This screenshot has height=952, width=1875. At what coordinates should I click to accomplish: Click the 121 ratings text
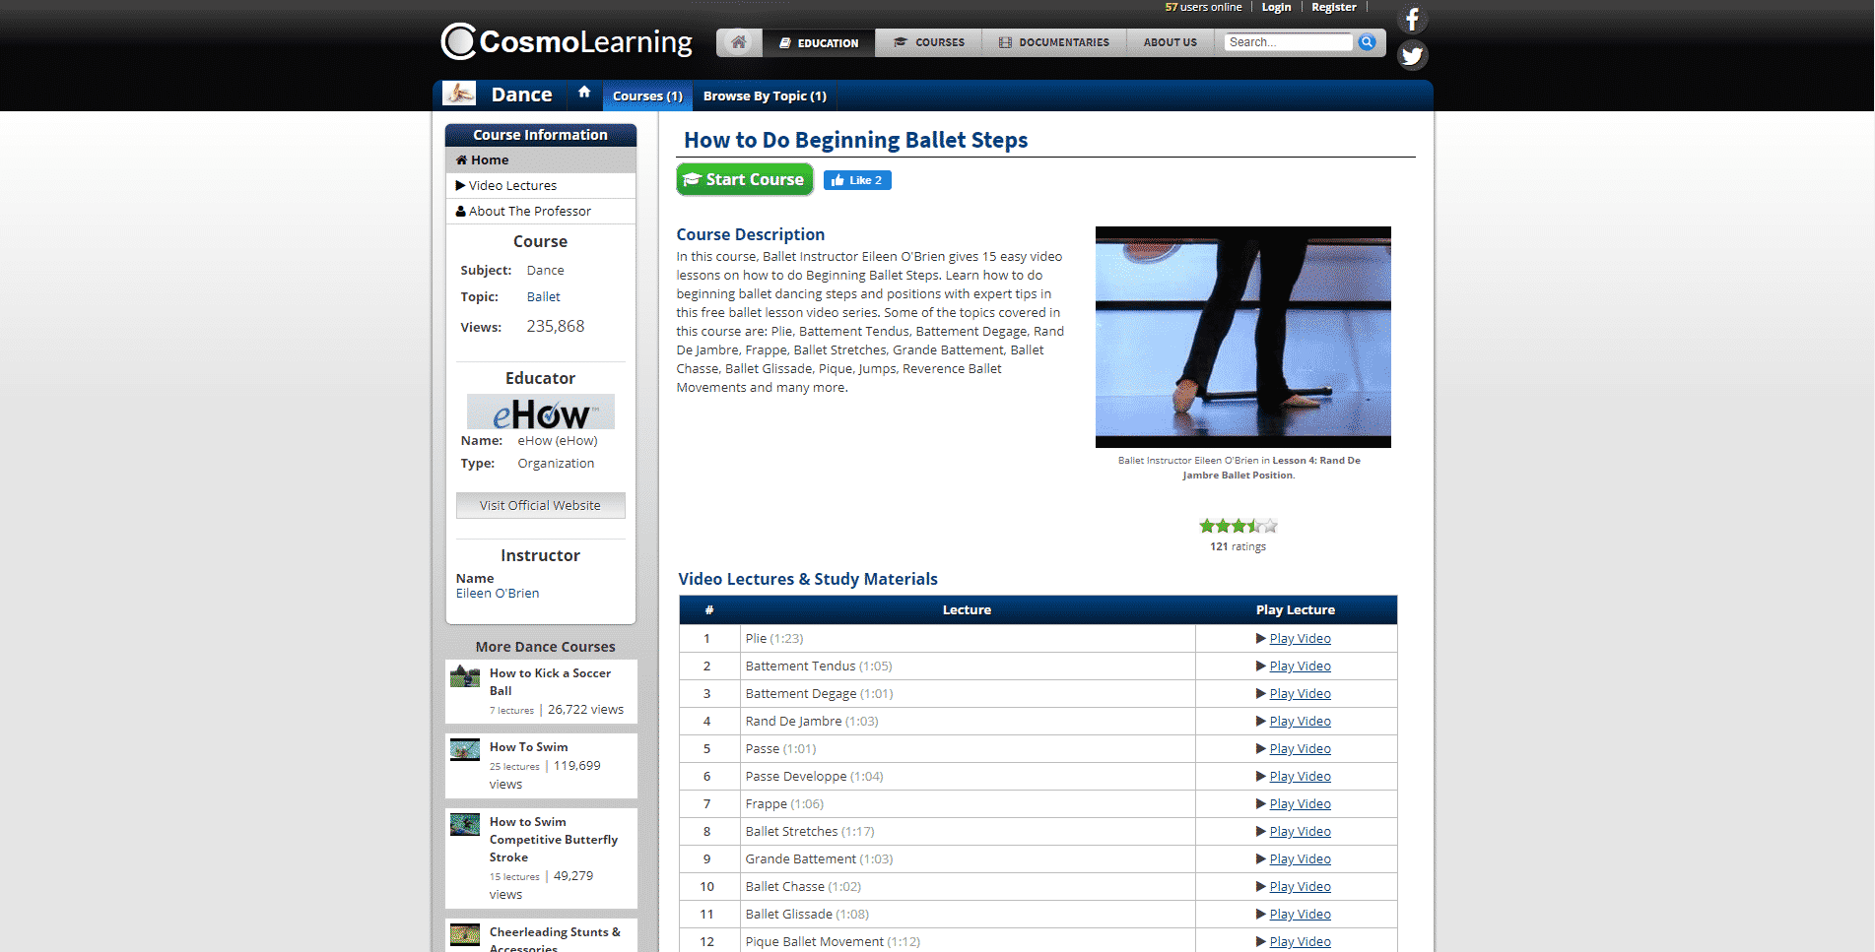[1238, 546]
